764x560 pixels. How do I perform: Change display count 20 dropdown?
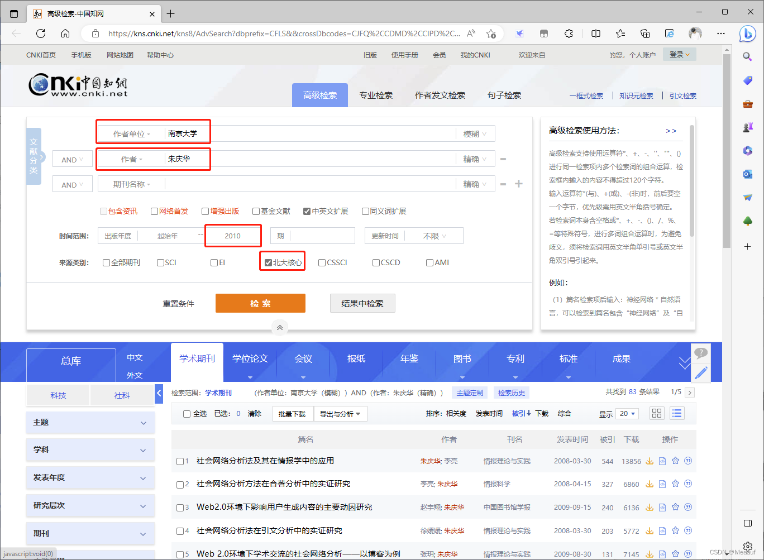pyautogui.click(x=628, y=414)
